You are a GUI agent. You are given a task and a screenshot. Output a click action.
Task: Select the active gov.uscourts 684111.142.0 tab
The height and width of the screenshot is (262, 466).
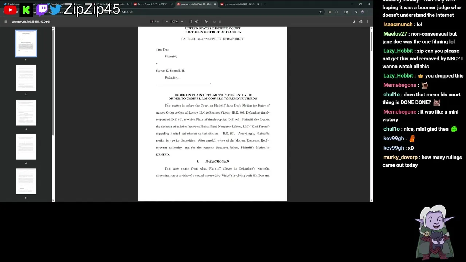coord(196,4)
